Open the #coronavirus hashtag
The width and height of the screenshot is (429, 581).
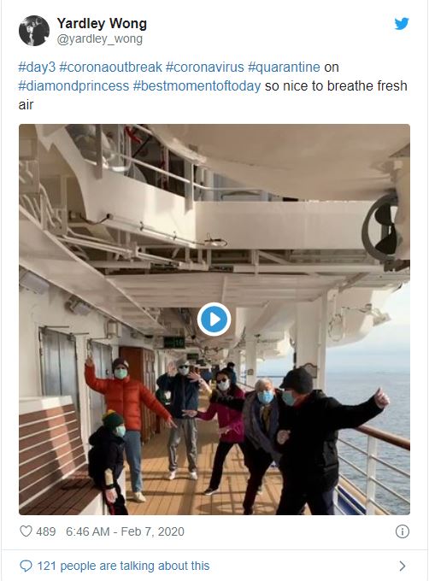[205, 67]
